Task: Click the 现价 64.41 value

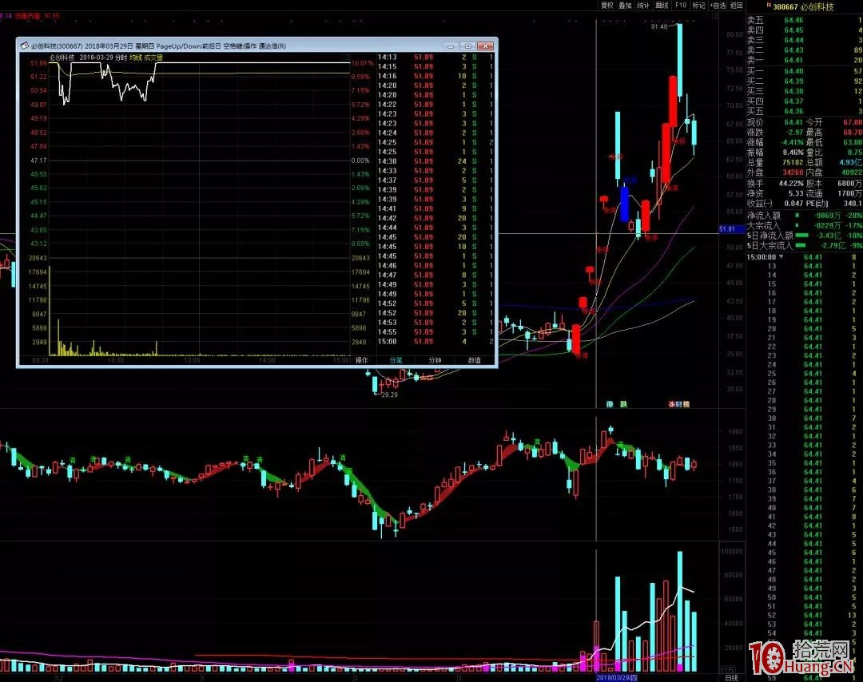Action: click(x=793, y=122)
